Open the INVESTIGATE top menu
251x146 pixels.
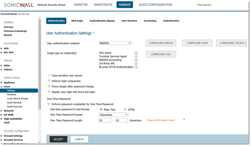(x=103, y=5)
